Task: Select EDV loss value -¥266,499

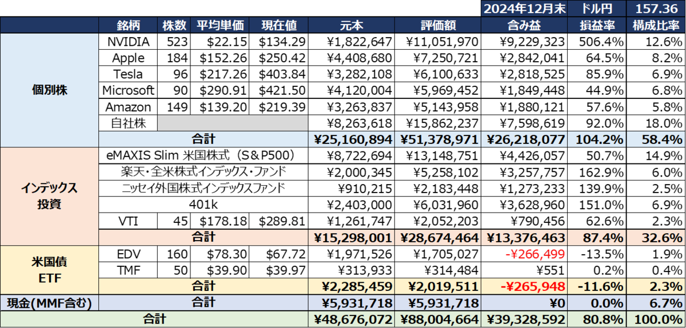Action: click(524, 253)
